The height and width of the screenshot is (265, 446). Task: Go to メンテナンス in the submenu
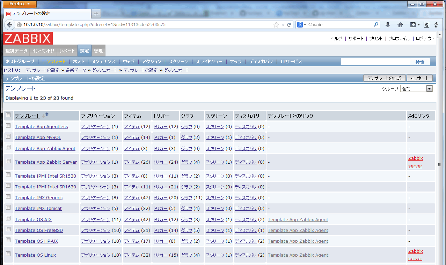tap(103, 62)
